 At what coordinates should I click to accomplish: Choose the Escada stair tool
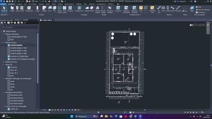click(x=92, y=9)
